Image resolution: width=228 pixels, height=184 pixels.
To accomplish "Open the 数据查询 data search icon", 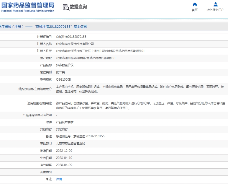I will [x=66, y=7].
